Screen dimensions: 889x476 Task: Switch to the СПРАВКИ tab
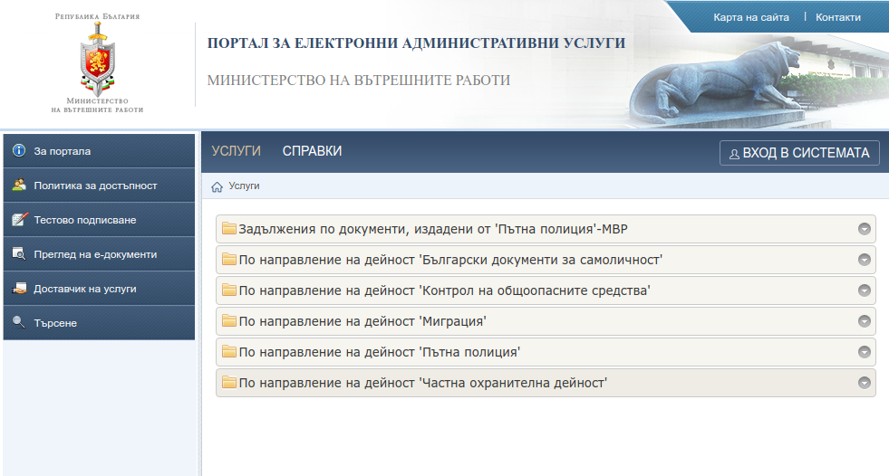[x=312, y=151]
